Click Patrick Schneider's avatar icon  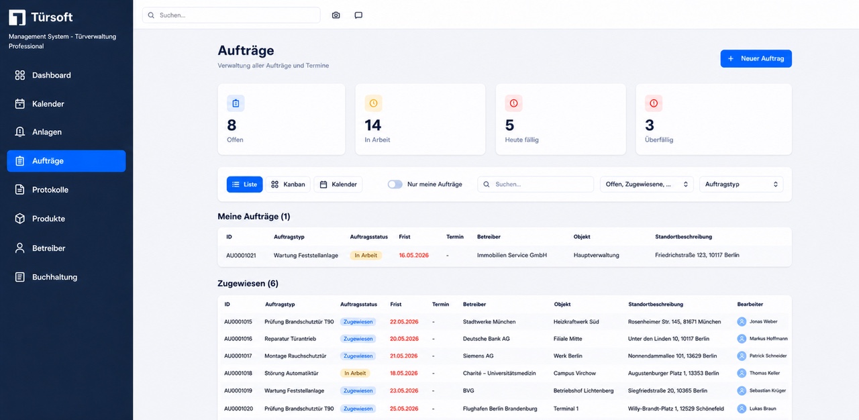coord(742,356)
